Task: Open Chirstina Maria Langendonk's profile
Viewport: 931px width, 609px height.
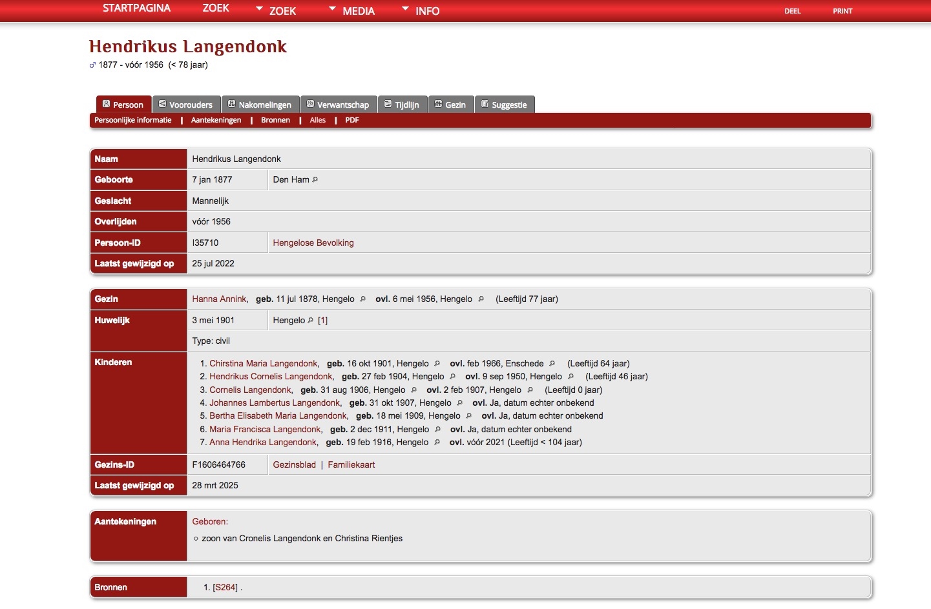Action: [264, 364]
